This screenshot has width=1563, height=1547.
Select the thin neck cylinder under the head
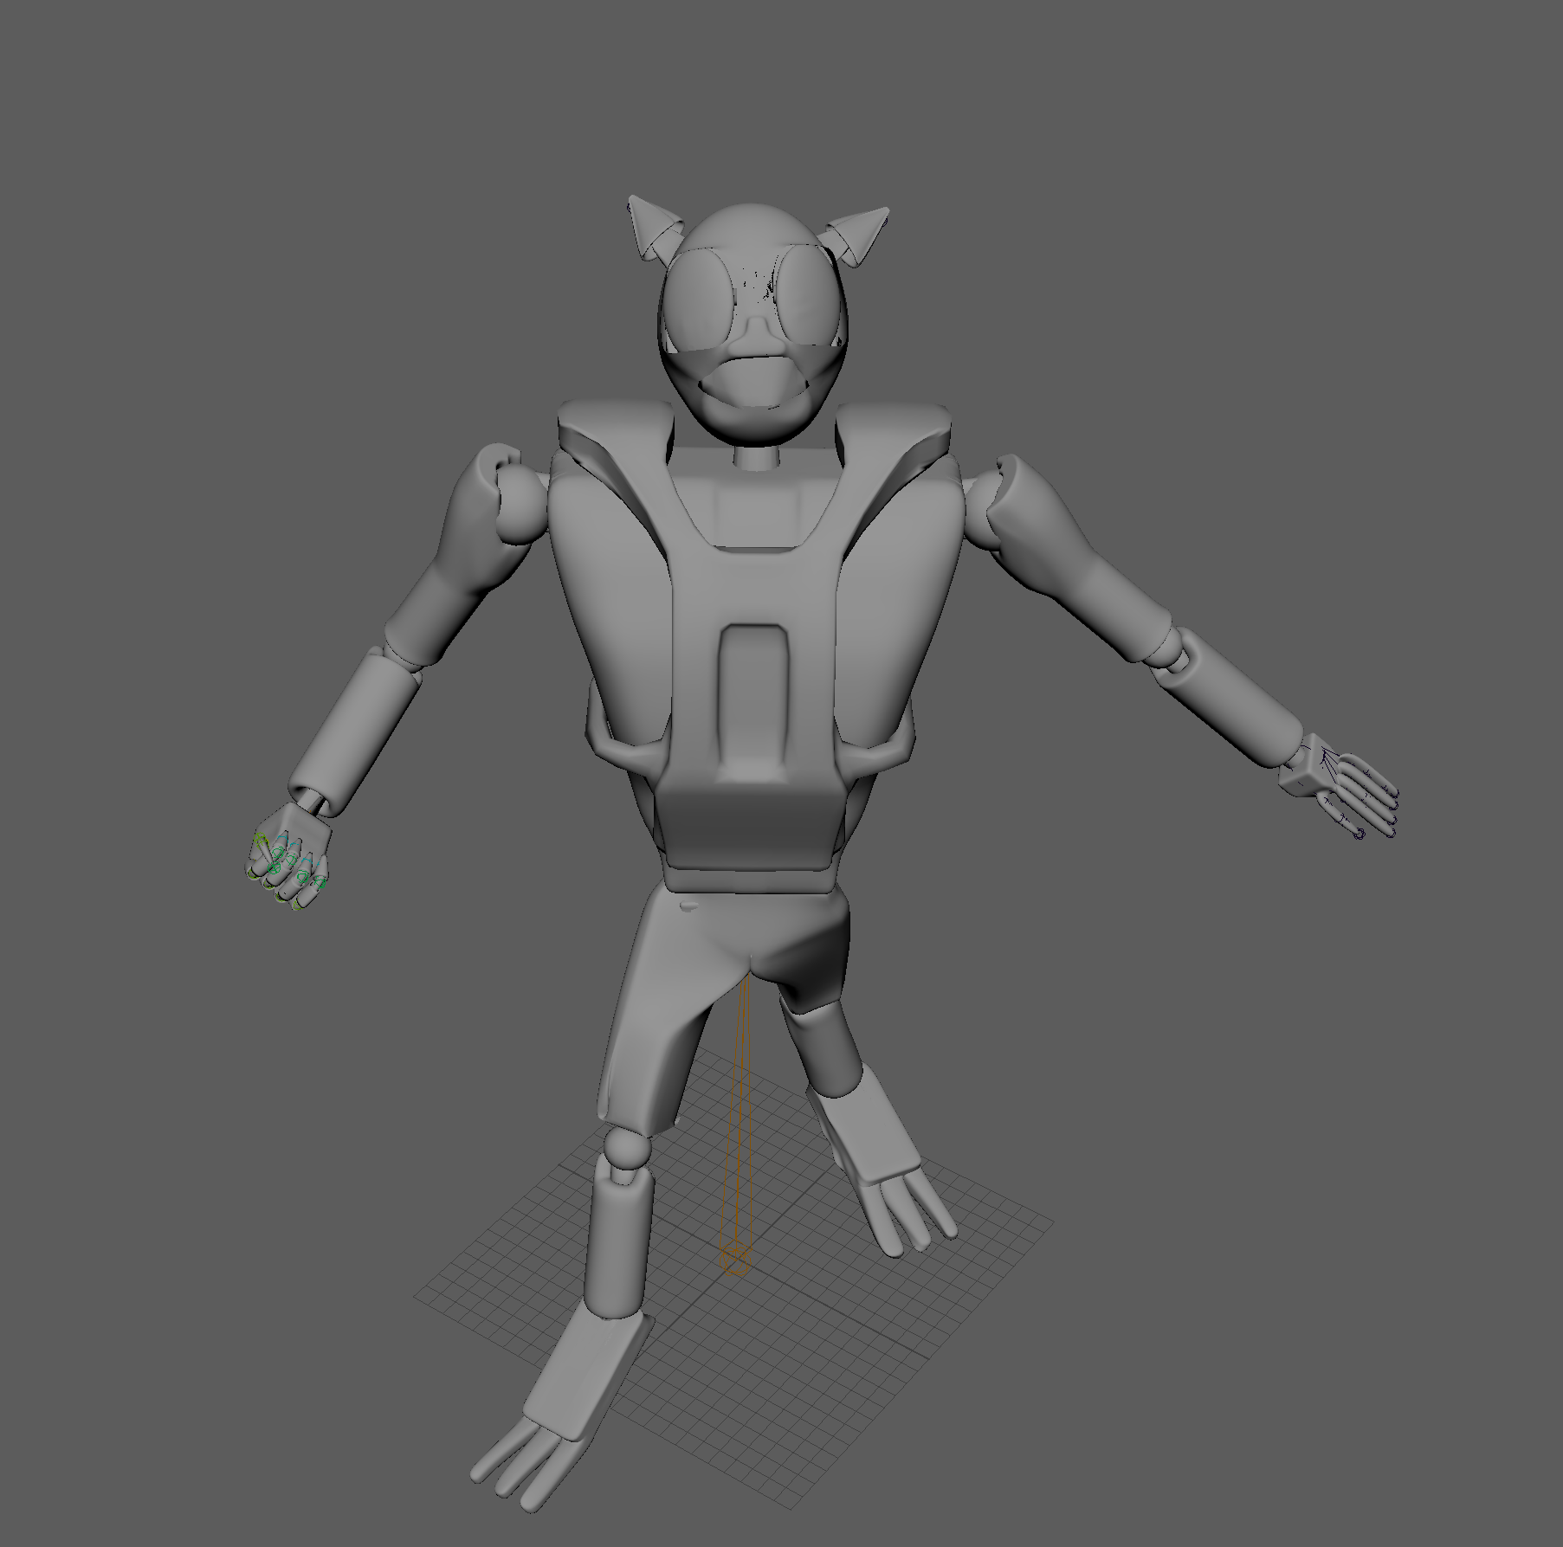tap(758, 456)
